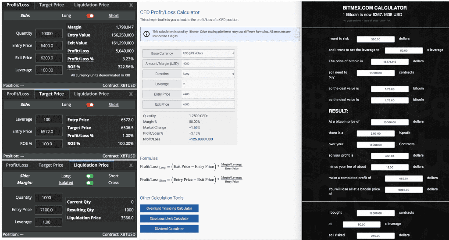449x240 pixels.
Task: Click bitcoin price field showing 16871.115
Action: [x=390, y=62]
